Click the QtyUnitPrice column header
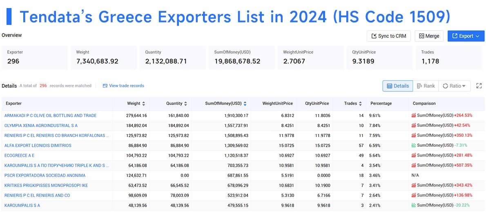Viewport: 486px width, 214px height. click(317, 104)
